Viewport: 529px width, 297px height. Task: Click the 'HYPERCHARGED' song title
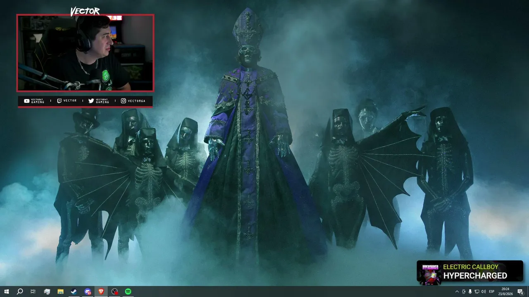coord(475,276)
